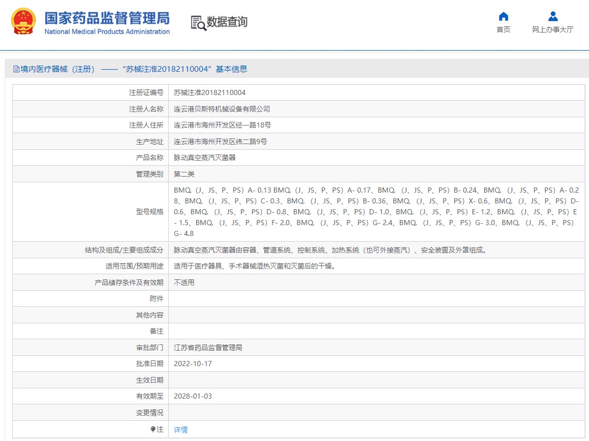Image resolution: width=589 pixels, height=441 pixels.
Task: Click the 产品储存条件及有效期 label
Action: (129, 282)
